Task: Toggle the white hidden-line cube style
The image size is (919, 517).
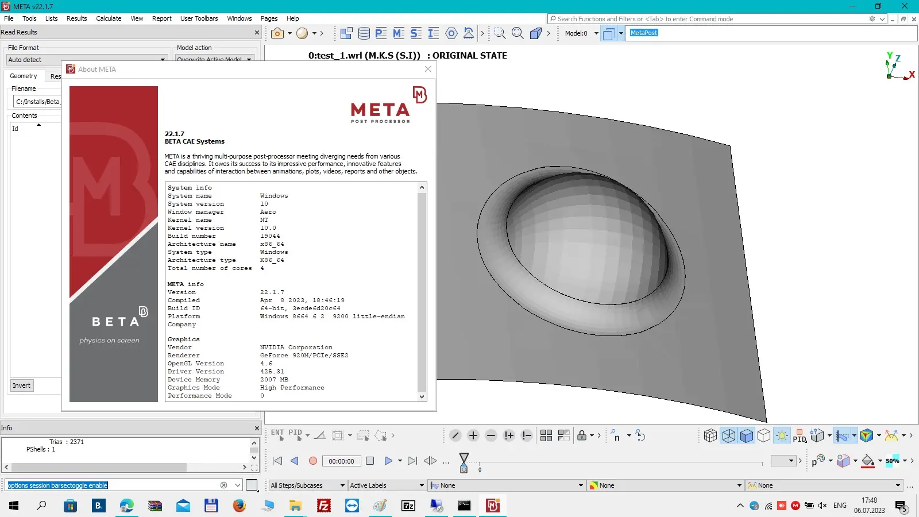Action: (x=764, y=435)
